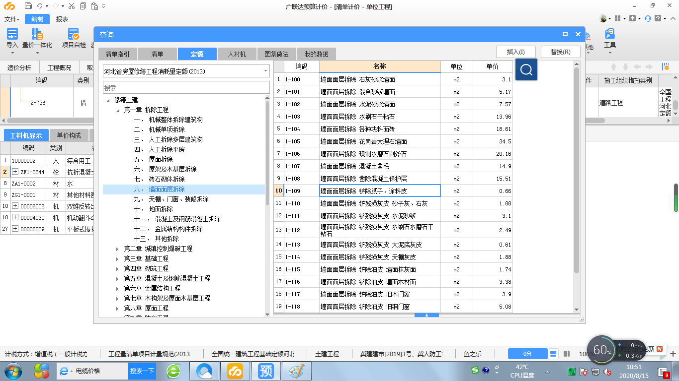Click the upload arrow icon at top right
The width and height of the screenshot is (679, 381).
[632, 18]
